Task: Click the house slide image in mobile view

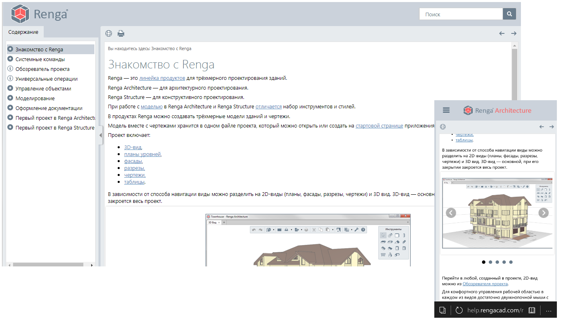Action: [x=497, y=213]
